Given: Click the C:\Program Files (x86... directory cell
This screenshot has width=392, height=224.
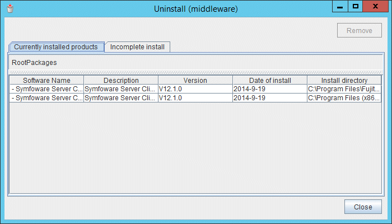Looking at the screenshot, I should (x=344, y=98).
